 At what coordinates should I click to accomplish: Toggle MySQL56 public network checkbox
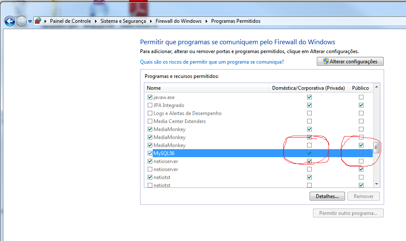tap(361, 153)
